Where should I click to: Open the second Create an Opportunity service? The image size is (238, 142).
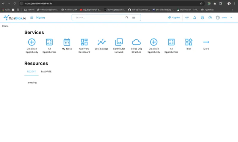coord(154,46)
